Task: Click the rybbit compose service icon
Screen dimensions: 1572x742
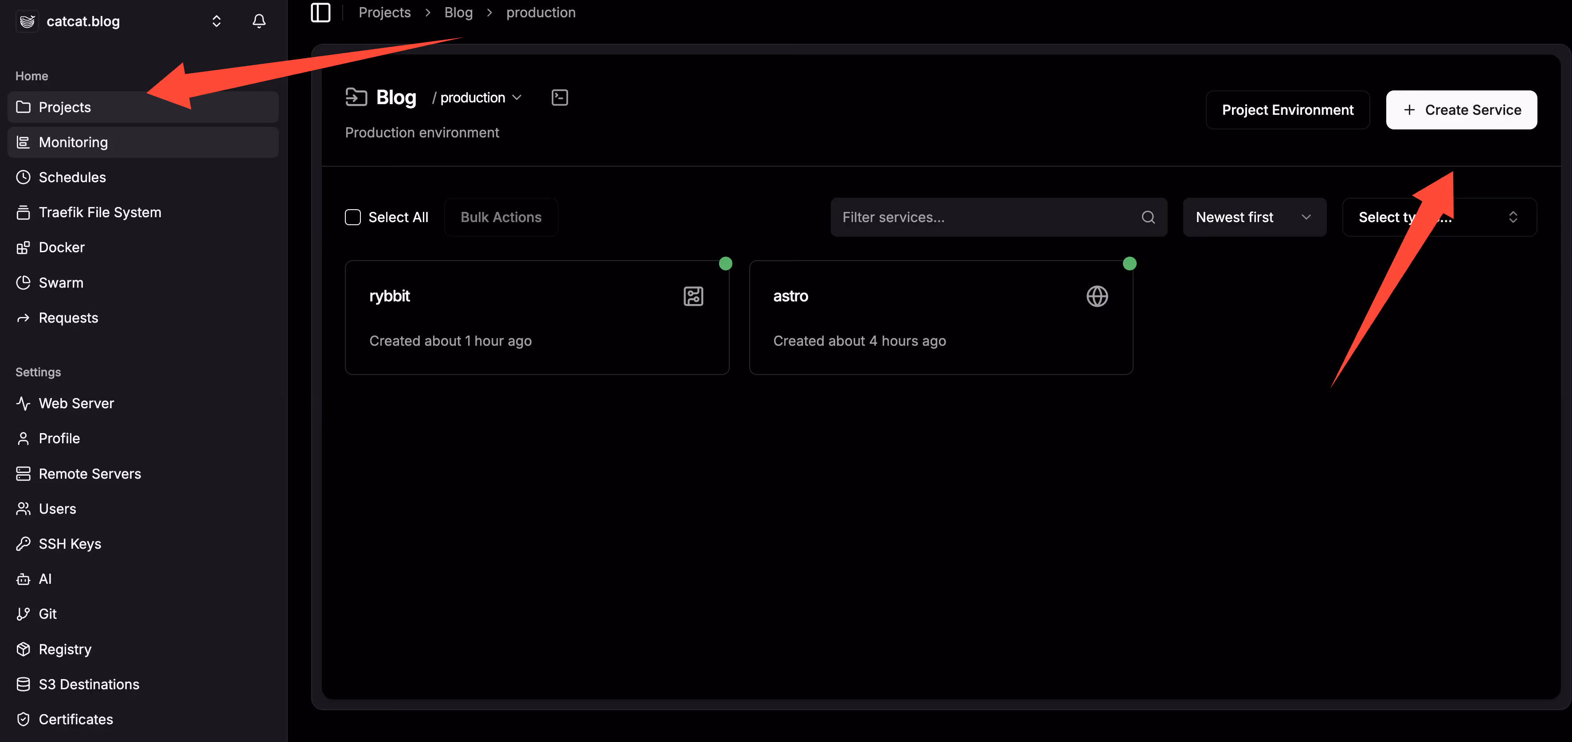Action: (693, 296)
